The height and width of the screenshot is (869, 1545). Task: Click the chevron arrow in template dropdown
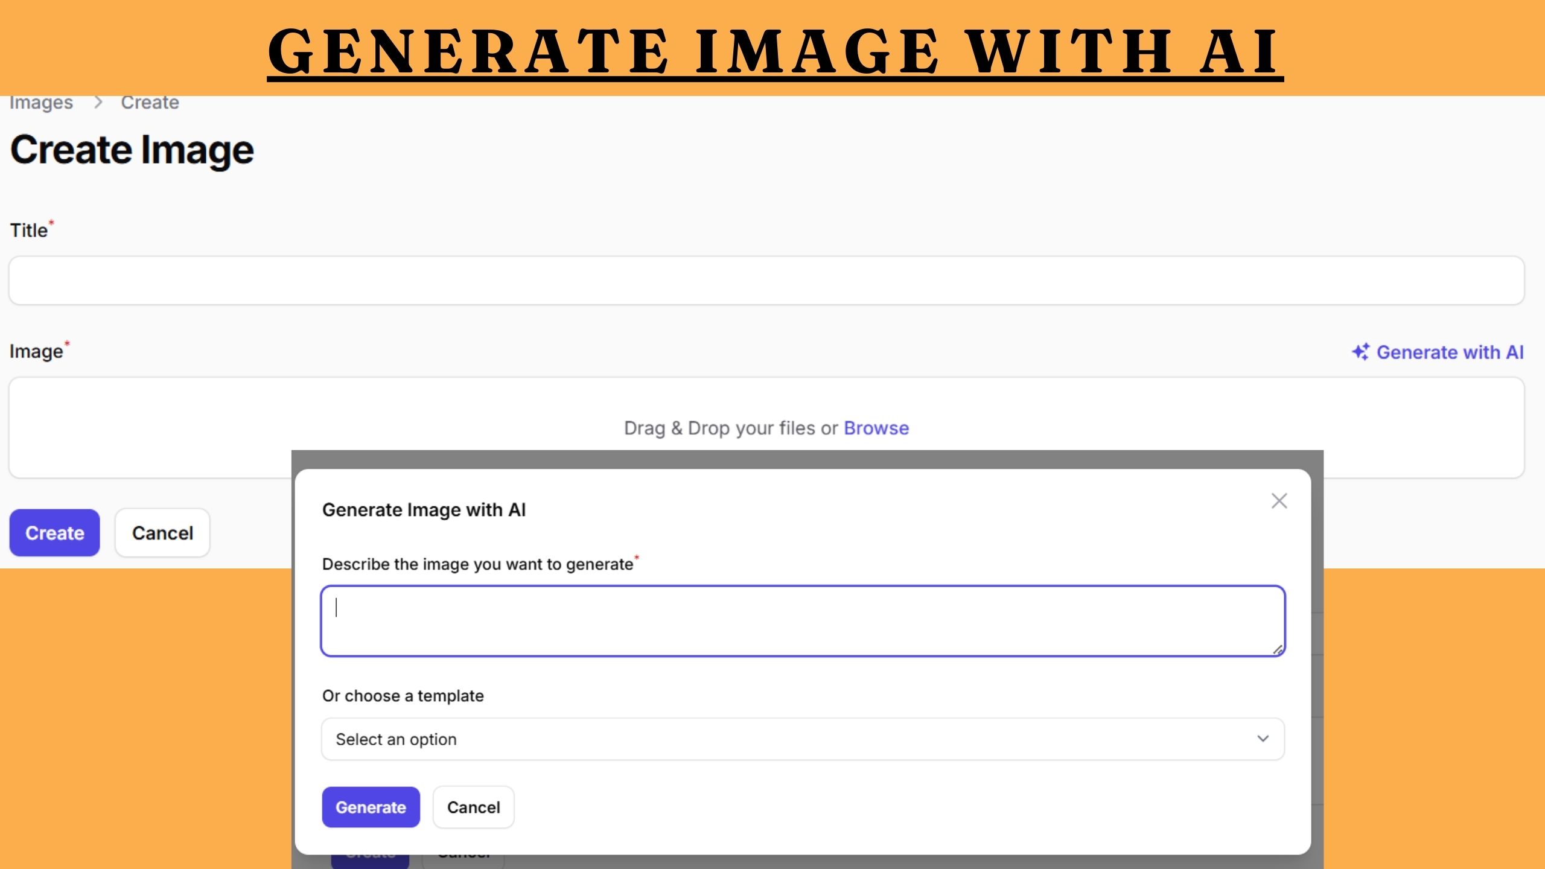[1263, 739]
